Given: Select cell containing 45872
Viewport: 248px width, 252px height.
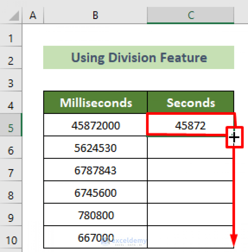Looking at the screenshot, I should pyautogui.click(x=191, y=125).
